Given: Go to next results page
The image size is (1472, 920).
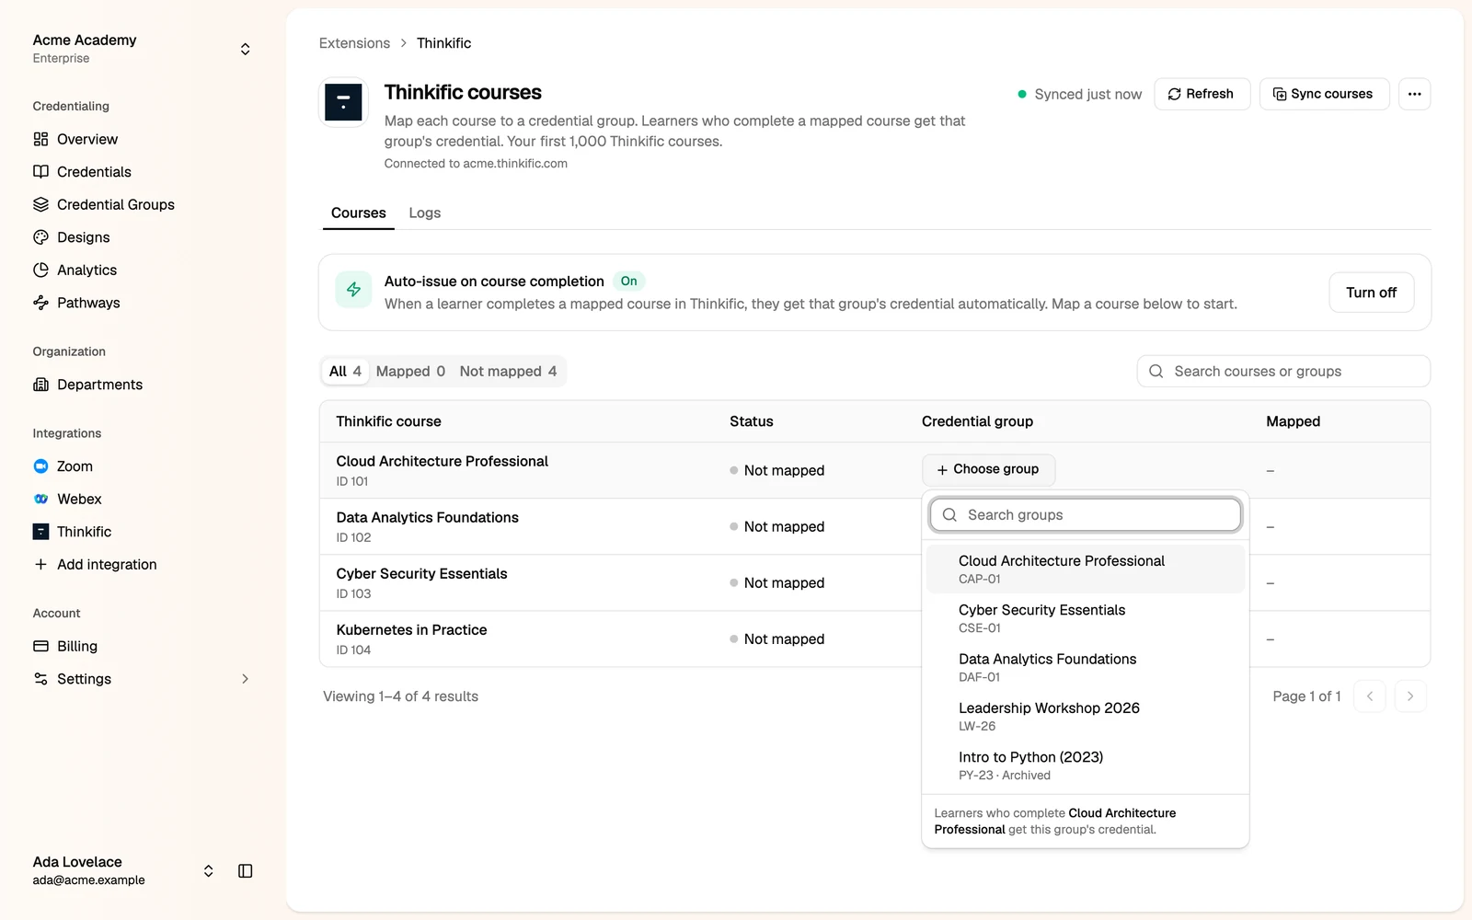Looking at the screenshot, I should pos(1410,696).
